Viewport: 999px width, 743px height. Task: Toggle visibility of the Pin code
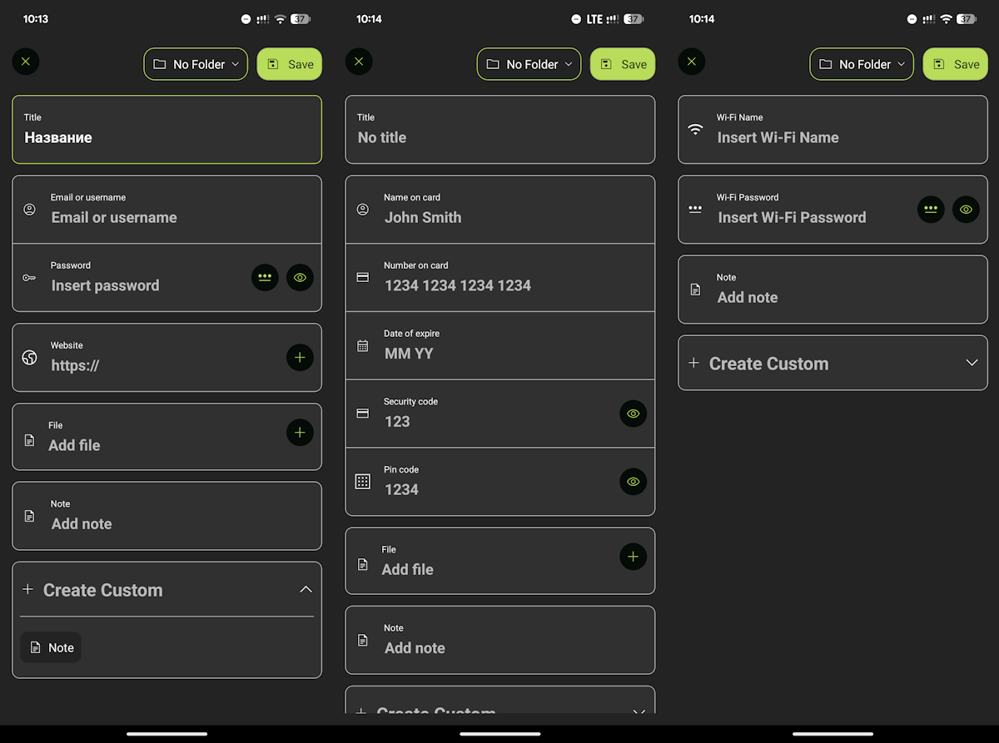pos(633,482)
